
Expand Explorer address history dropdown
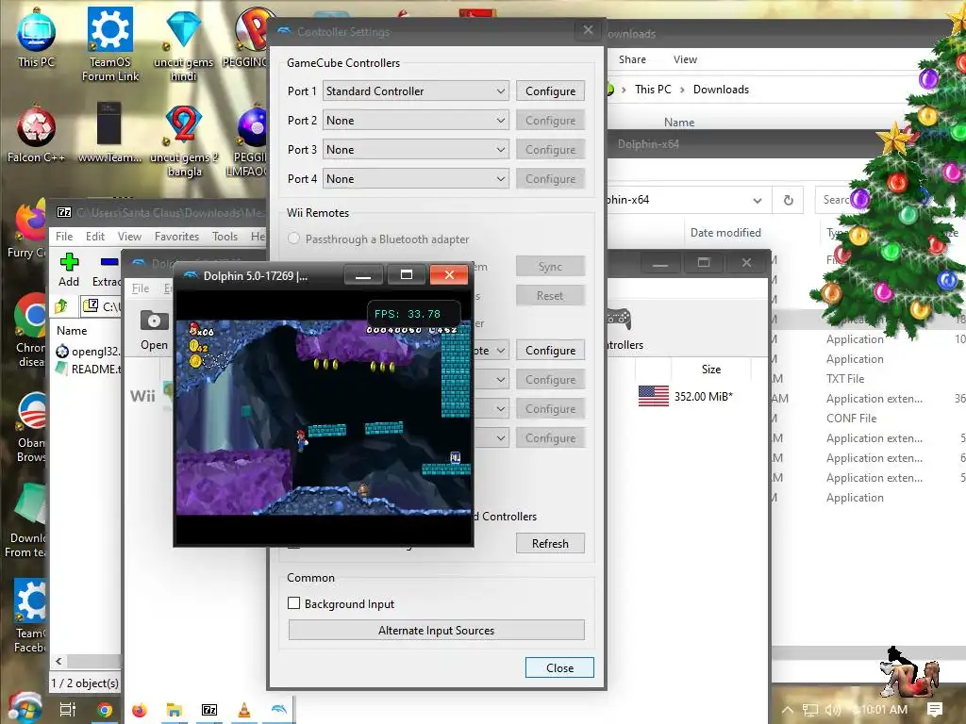[758, 200]
